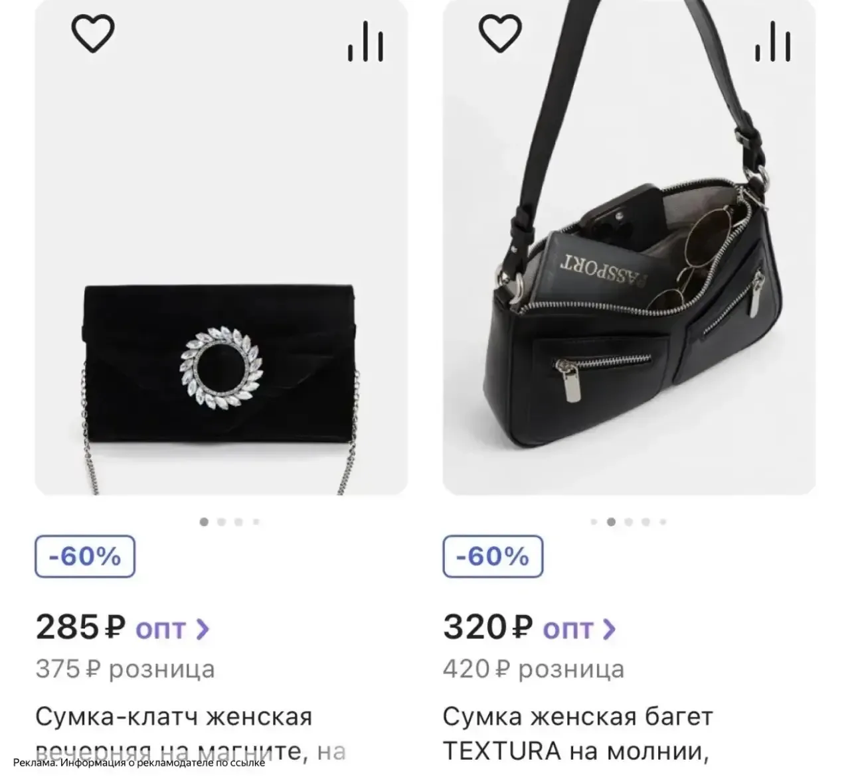Click the -60% discount badge on baguette bag
850x779 pixels.
tap(493, 556)
